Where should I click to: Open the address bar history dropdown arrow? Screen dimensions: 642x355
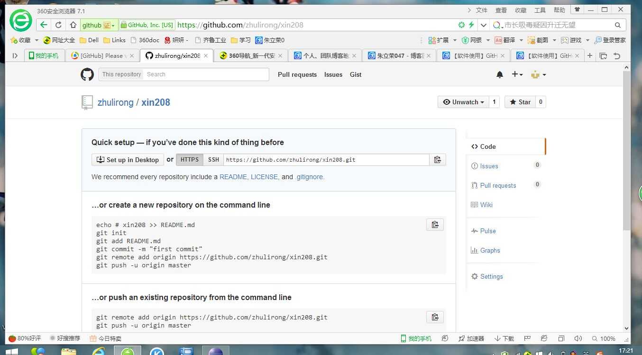tap(484, 25)
